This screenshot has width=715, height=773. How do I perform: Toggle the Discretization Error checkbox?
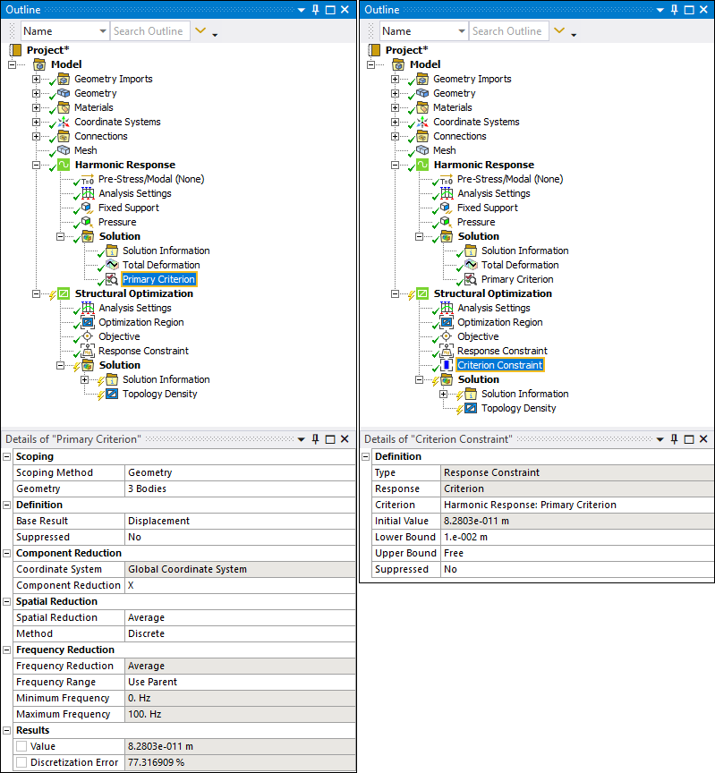pyautogui.click(x=21, y=762)
